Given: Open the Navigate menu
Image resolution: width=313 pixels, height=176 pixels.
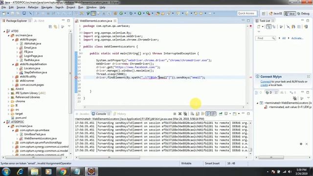Looking at the screenshot, I should click(x=47, y=7).
